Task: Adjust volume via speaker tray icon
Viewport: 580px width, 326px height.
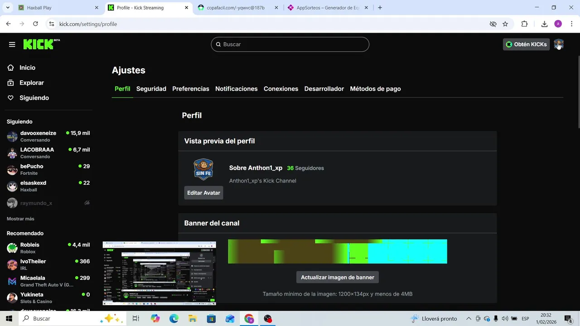Action: tap(505, 319)
